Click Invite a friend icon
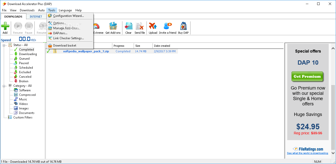Viewport: 336px width, 164px height. pos(168,26)
